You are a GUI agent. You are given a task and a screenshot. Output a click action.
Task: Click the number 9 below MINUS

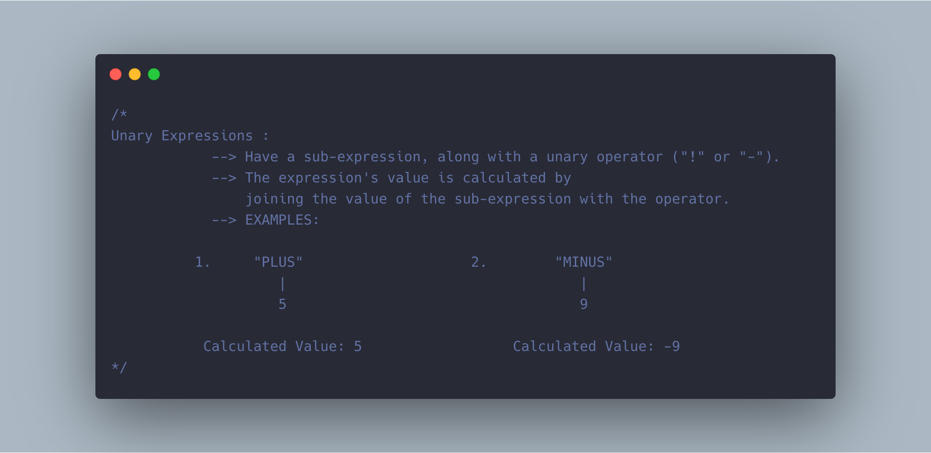(584, 304)
